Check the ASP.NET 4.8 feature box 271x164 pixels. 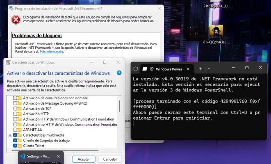click(x=15, y=130)
